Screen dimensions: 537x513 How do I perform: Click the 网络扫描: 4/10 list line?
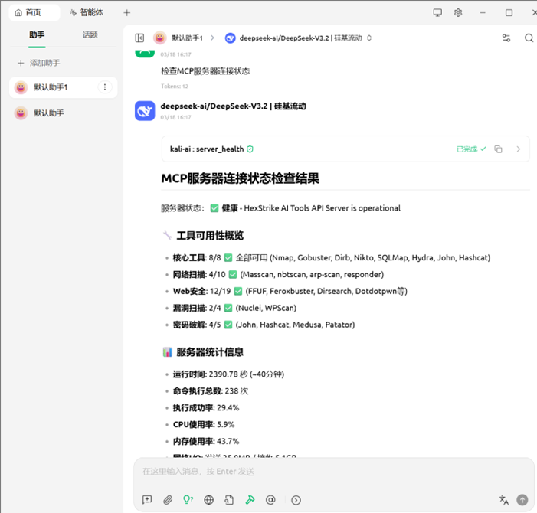tap(278, 274)
